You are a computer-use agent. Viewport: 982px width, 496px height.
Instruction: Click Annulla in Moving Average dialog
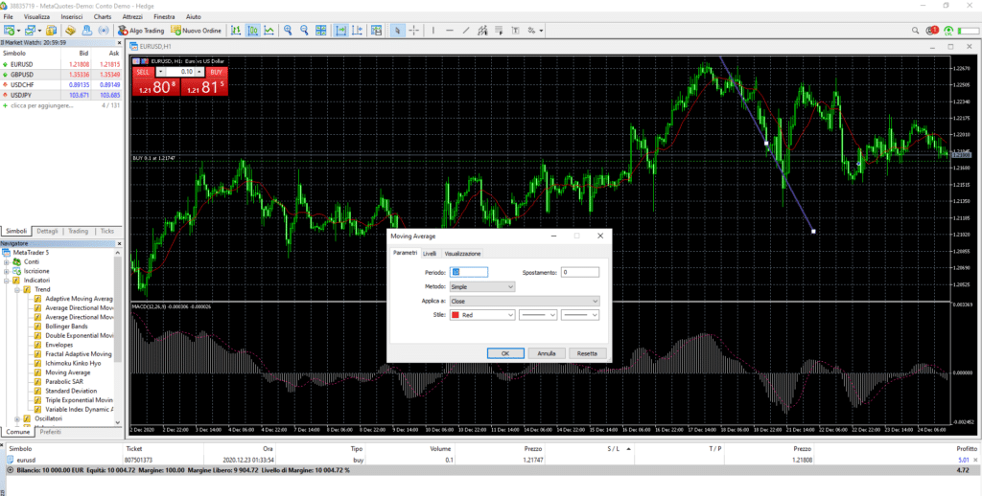[546, 353]
